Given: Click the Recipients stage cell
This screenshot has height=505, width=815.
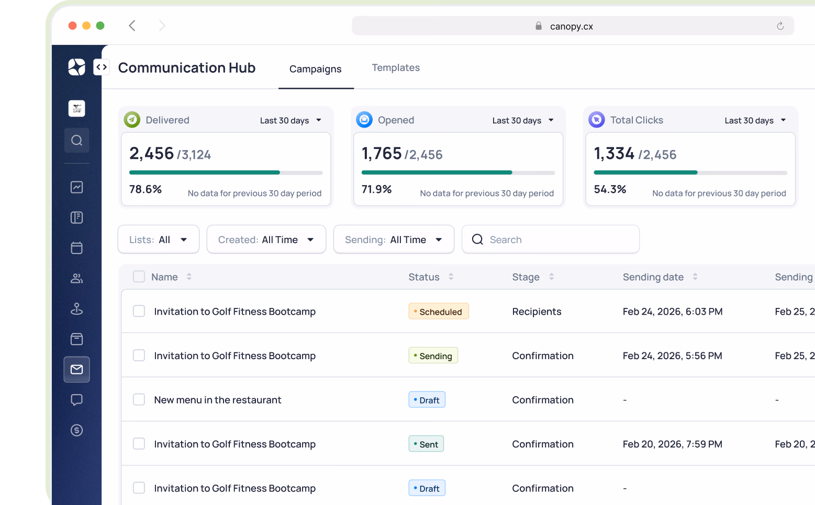Looking at the screenshot, I should coord(537,312).
